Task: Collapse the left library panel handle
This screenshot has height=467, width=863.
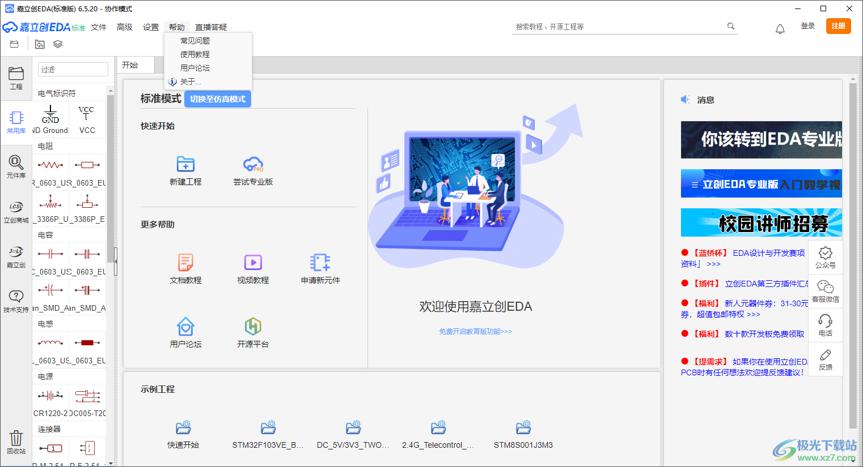Action: click(x=116, y=262)
